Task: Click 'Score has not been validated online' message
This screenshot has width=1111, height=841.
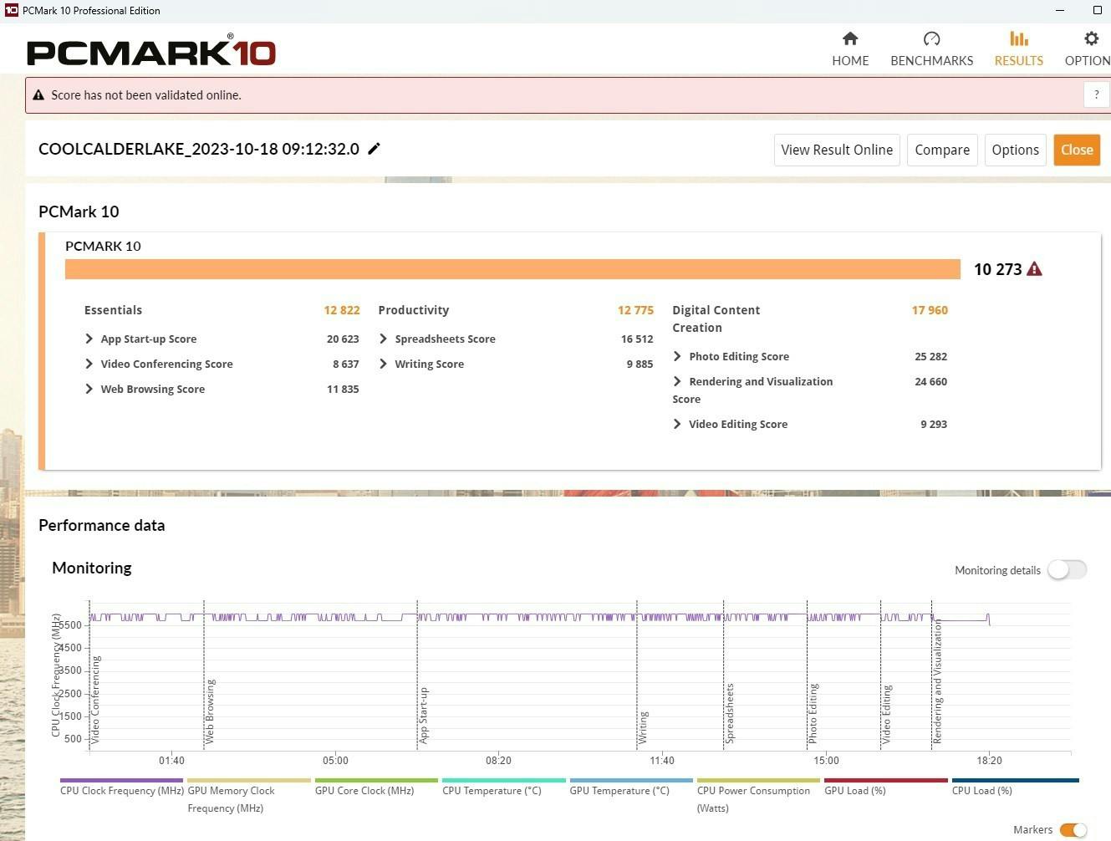Action: (146, 95)
